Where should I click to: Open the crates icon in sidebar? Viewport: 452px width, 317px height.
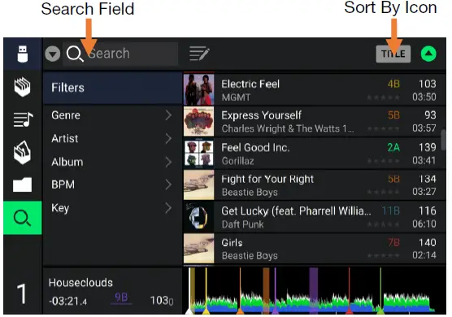[23, 86]
